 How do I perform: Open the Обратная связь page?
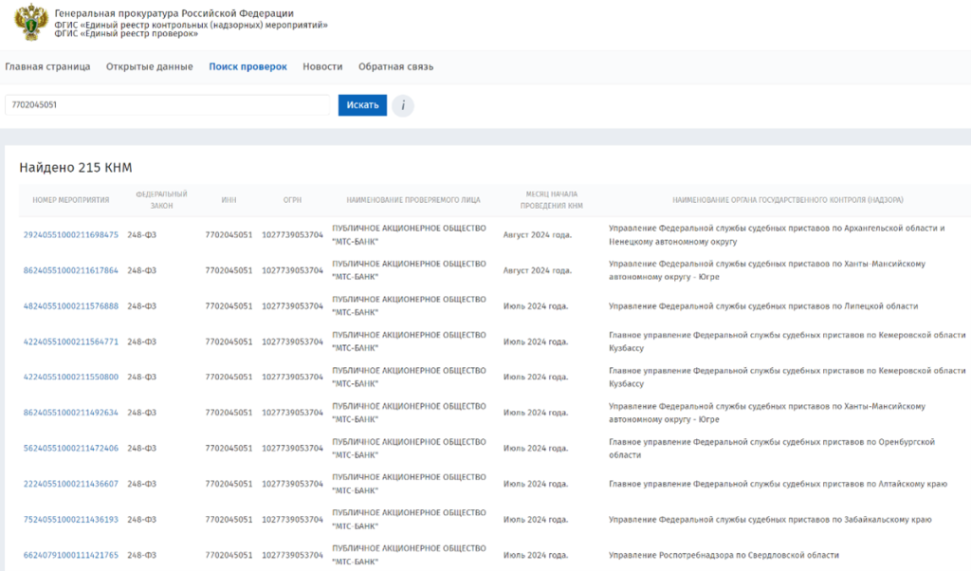tap(395, 67)
